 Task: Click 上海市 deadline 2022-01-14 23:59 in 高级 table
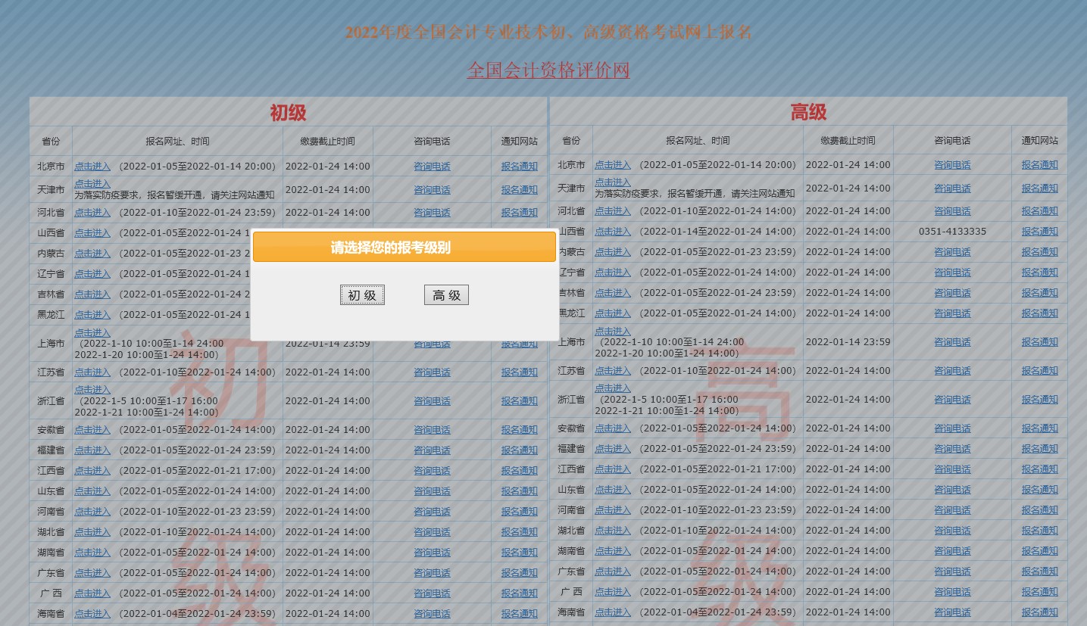848,342
